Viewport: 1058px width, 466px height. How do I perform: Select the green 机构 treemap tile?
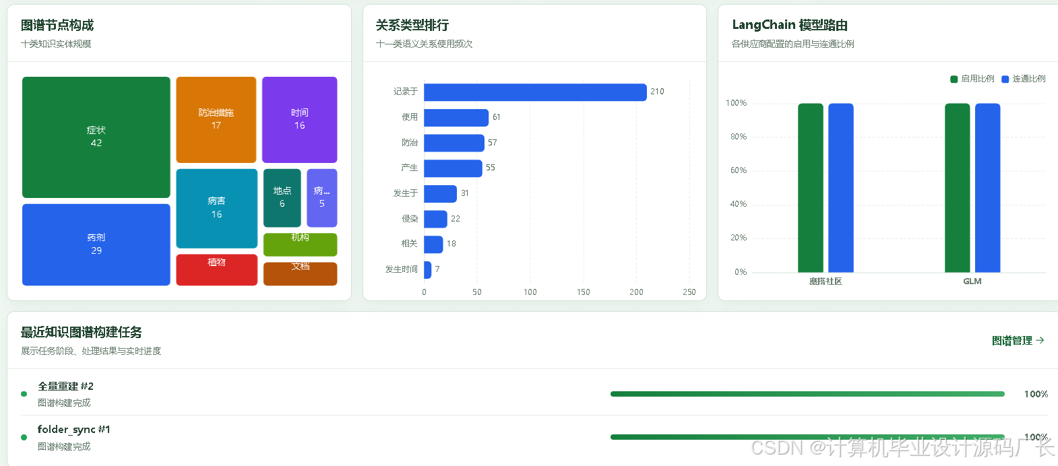point(300,244)
